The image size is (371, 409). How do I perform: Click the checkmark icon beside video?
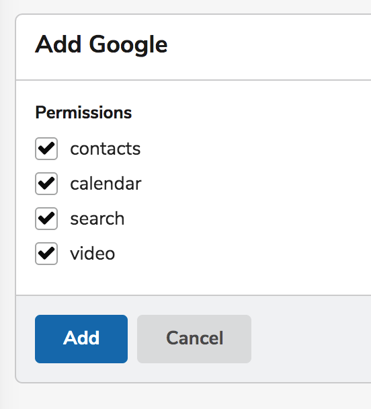(x=46, y=254)
